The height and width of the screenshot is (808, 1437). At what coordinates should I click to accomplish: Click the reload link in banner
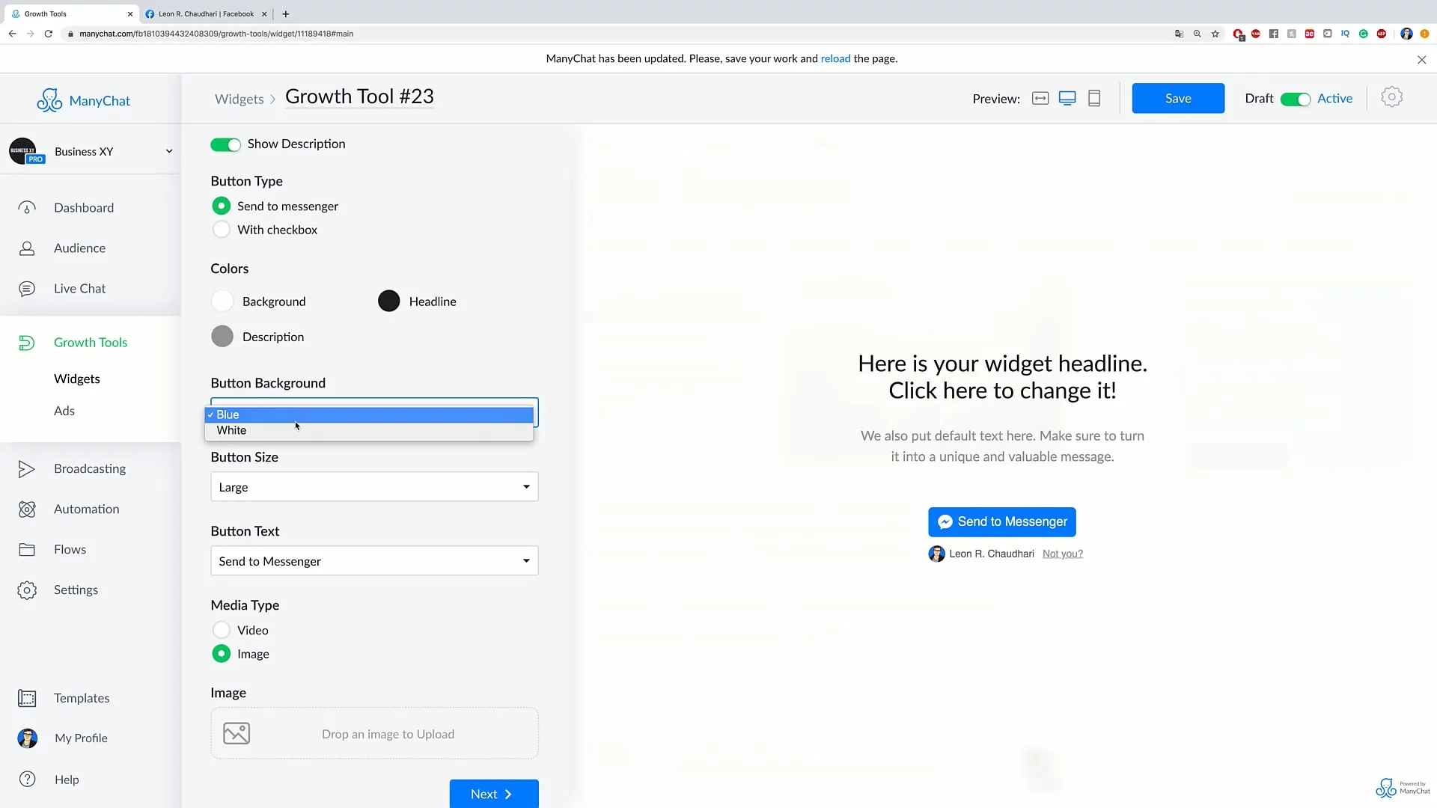point(835,58)
